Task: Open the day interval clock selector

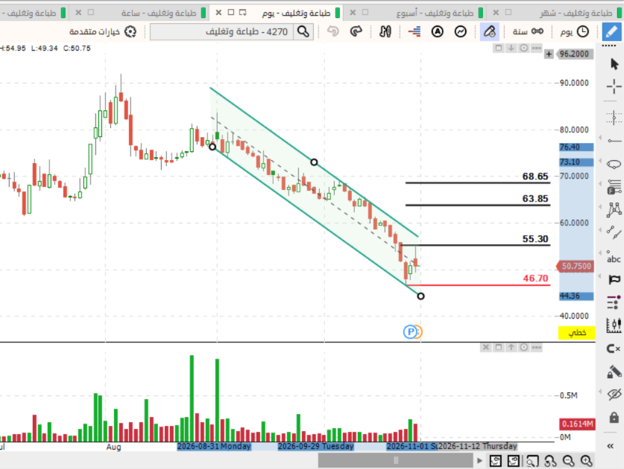Action: click(x=575, y=31)
